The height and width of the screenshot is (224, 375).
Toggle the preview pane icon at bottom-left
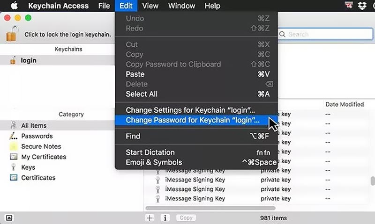[x=9, y=218]
